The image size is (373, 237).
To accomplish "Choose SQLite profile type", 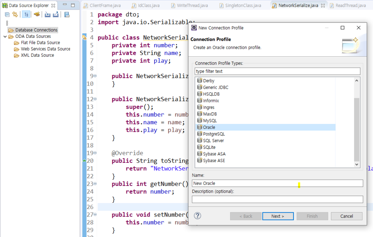I will (x=265, y=147).
